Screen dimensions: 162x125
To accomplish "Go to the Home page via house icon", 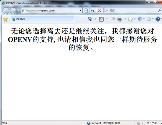I will click(x=90, y=19).
